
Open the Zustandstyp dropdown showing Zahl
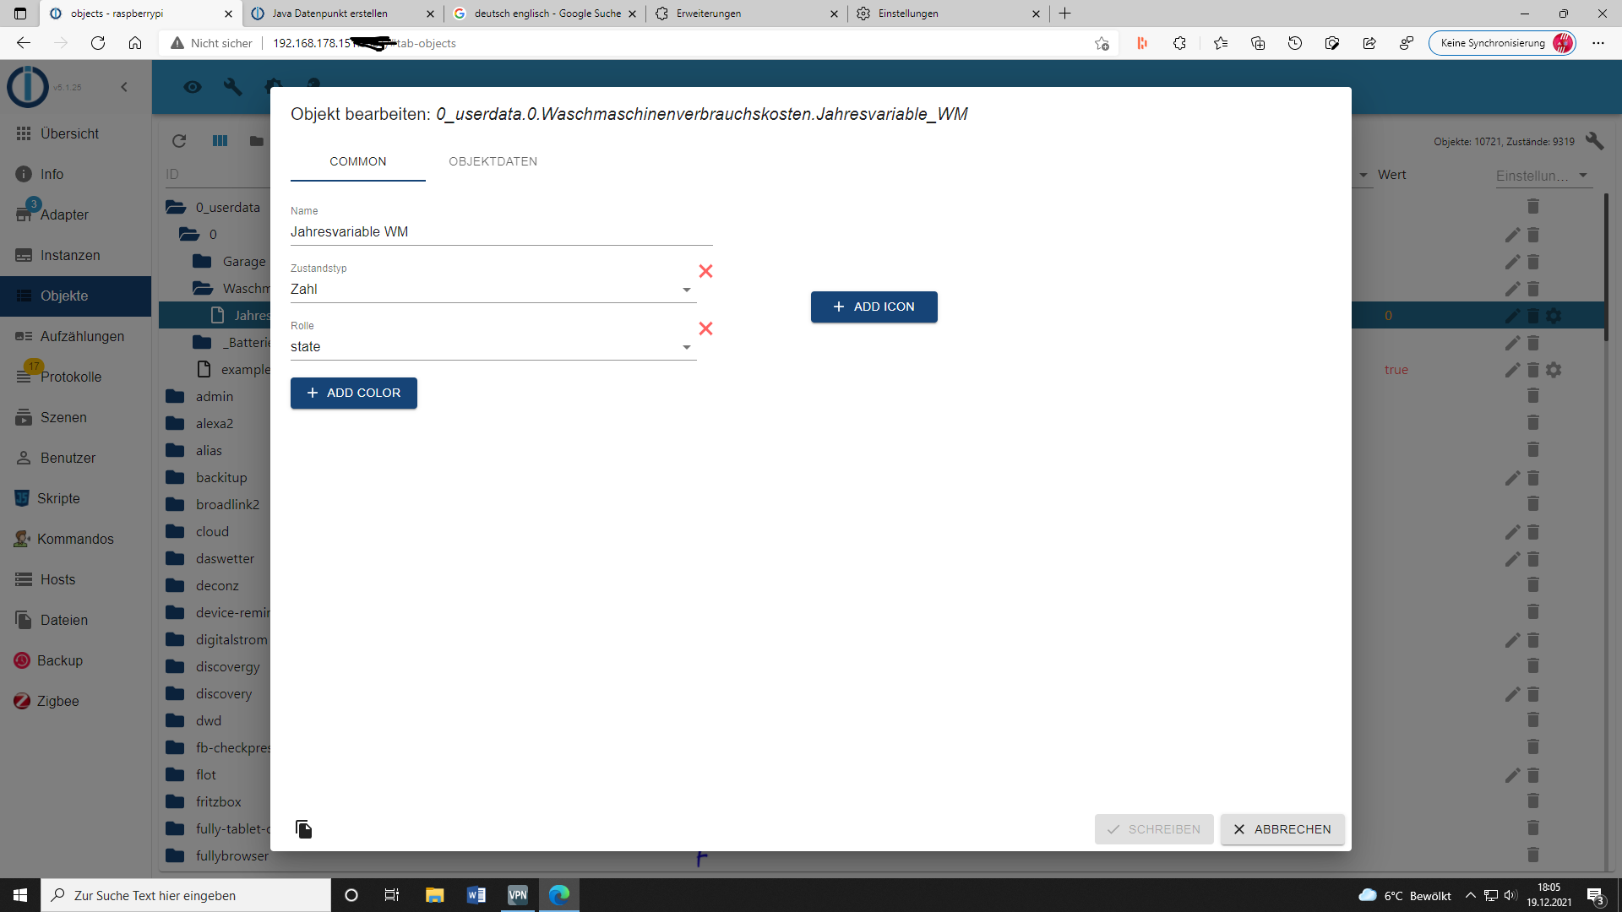click(x=492, y=290)
